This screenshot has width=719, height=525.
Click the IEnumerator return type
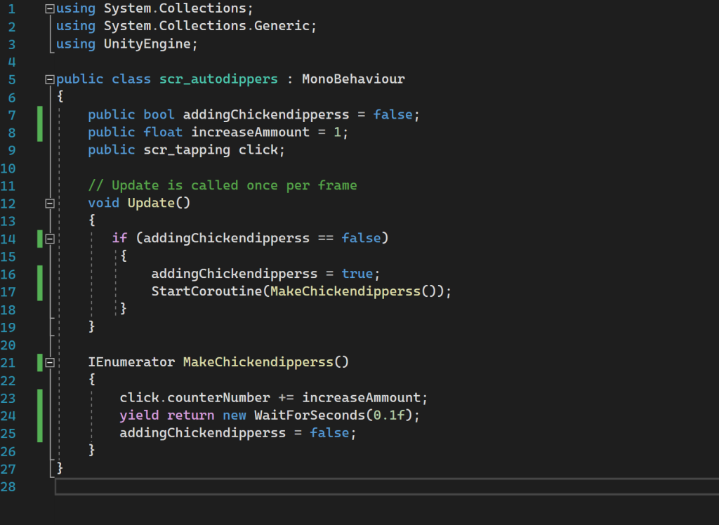click(x=131, y=362)
